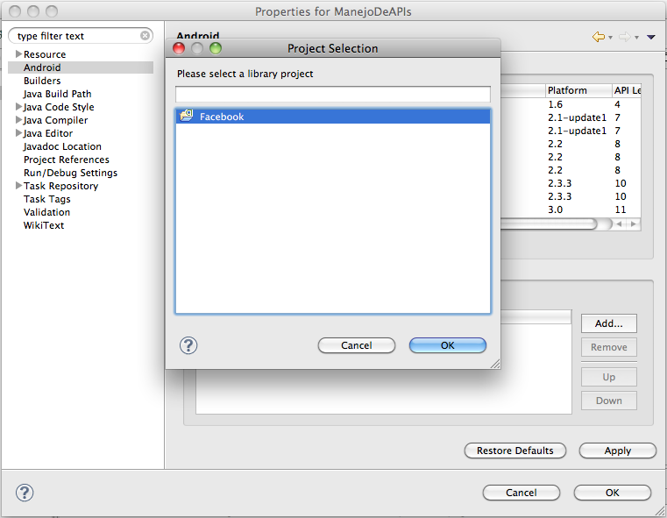Click the Apply button

[x=618, y=451]
